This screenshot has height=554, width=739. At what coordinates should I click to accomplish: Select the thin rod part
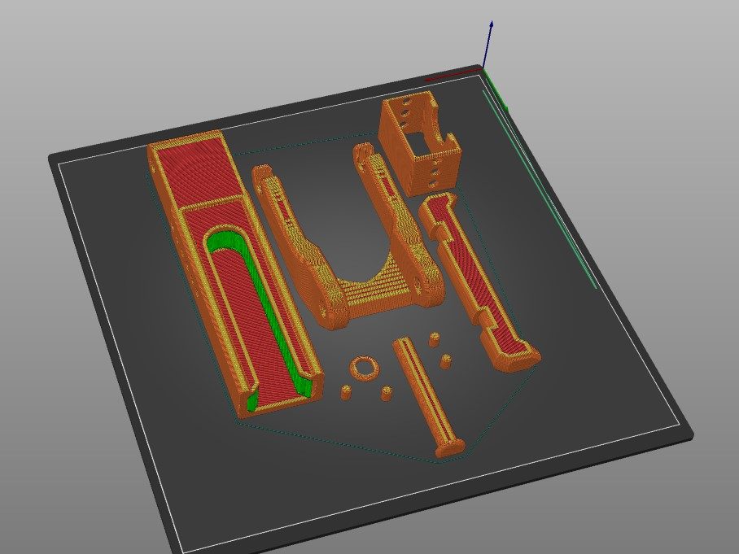(x=428, y=395)
